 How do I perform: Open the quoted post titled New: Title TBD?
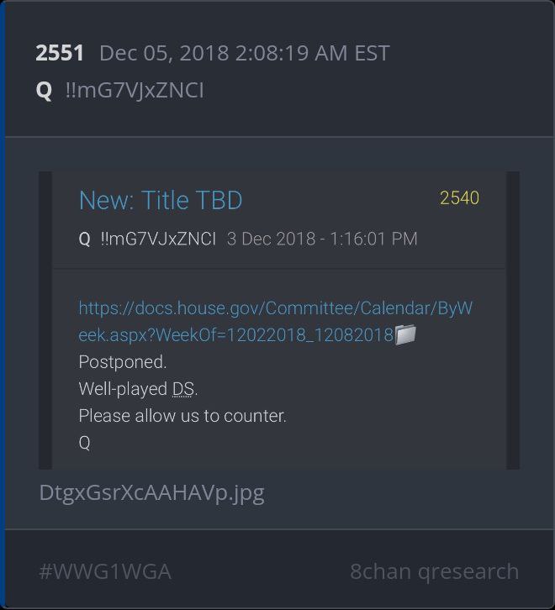click(161, 200)
